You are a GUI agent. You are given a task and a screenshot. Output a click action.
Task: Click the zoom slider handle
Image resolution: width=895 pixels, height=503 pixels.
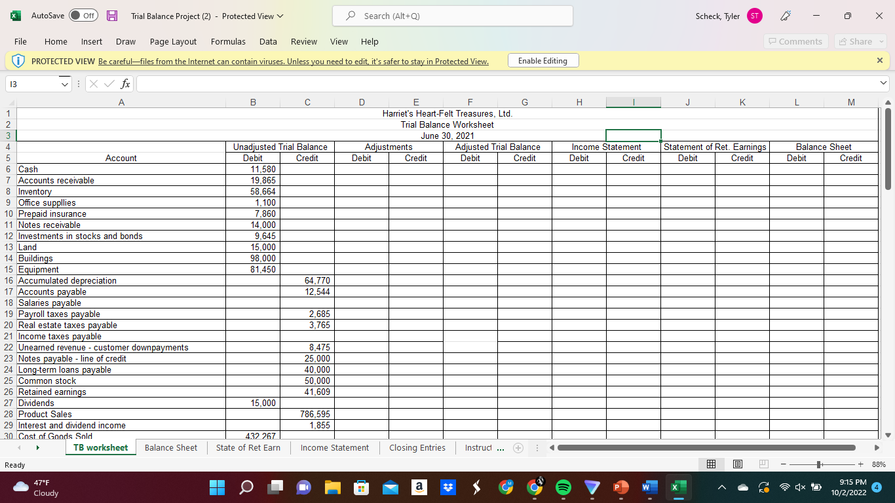[818, 464]
